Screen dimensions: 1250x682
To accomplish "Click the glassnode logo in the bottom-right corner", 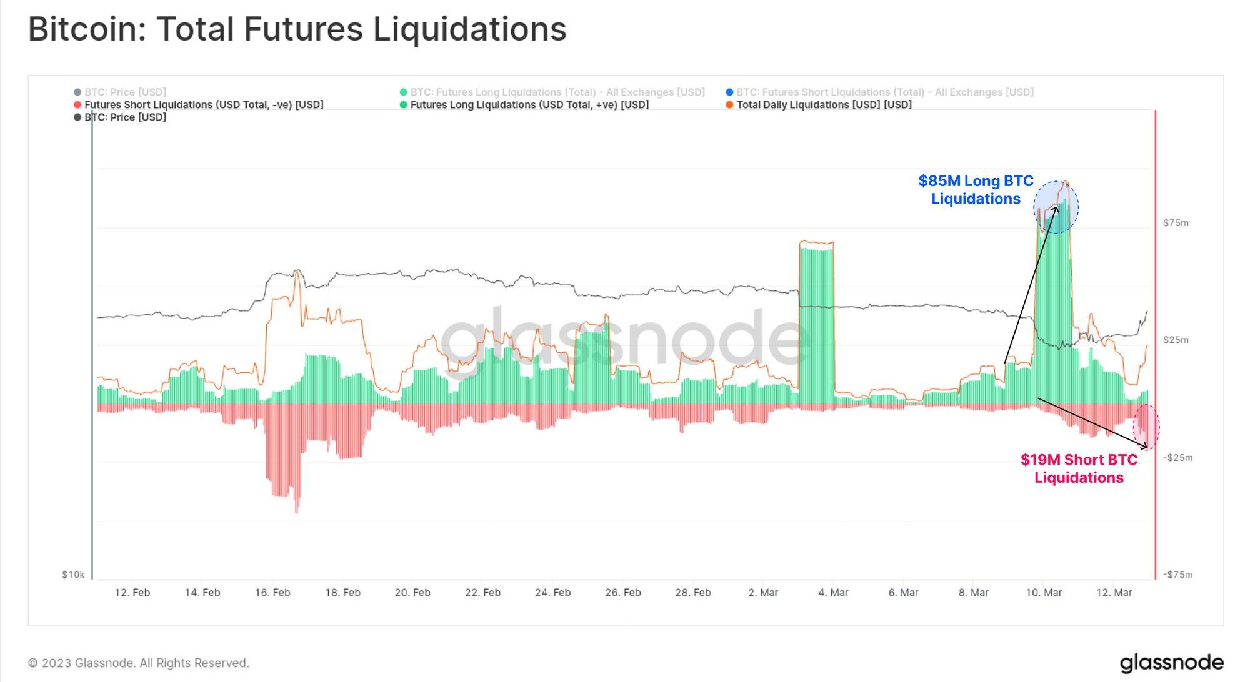I will point(1171,663).
